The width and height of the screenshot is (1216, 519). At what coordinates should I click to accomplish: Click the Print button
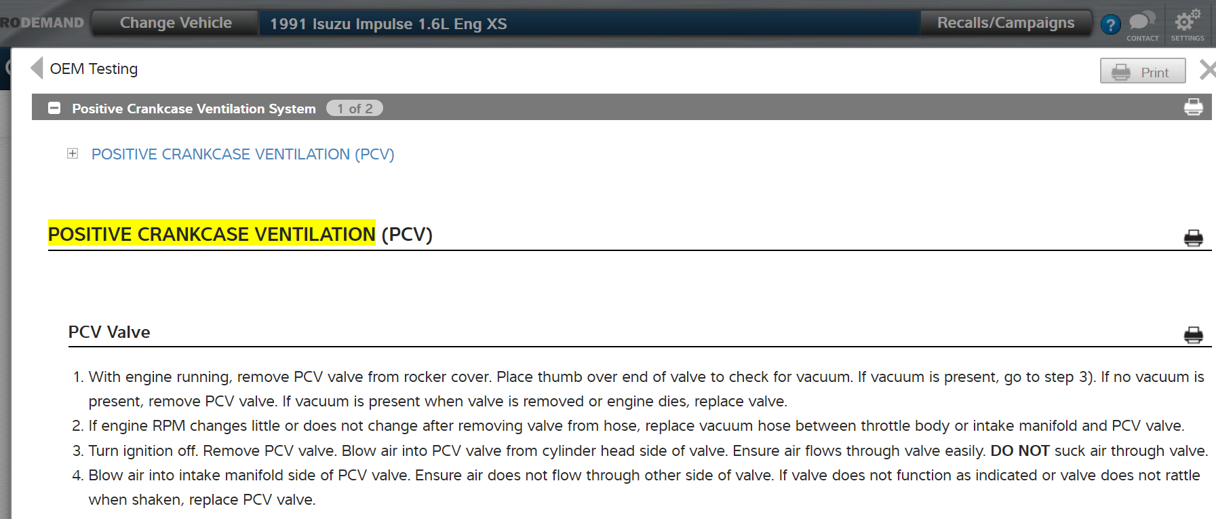[x=1142, y=71]
